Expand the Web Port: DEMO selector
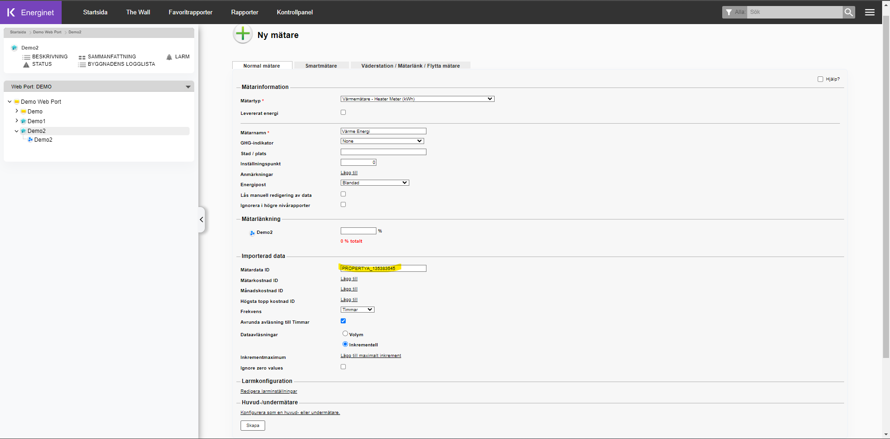This screenshot has width=890, height=439. click(x=188, y=87)
